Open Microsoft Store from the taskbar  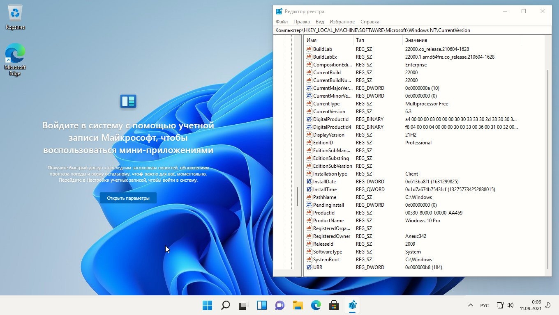[334, 305]
